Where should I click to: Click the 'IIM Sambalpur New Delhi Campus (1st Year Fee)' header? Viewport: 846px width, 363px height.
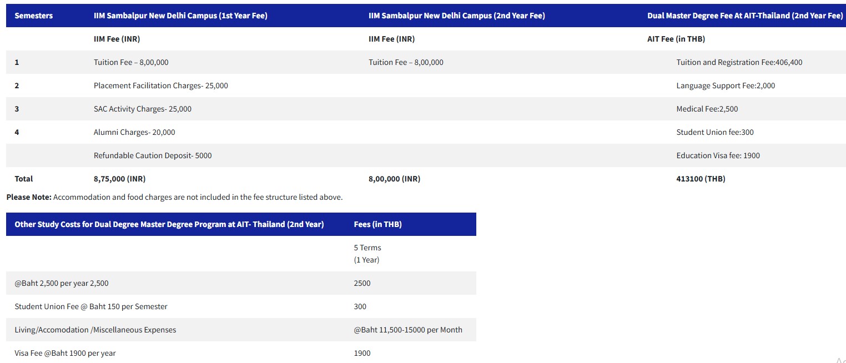[x=180, y=16]
